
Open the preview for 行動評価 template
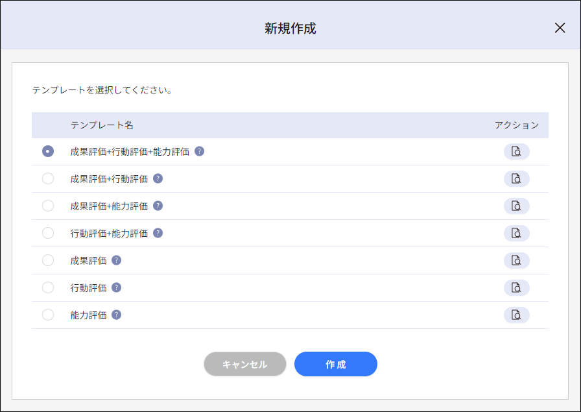[x=517, y=288]
